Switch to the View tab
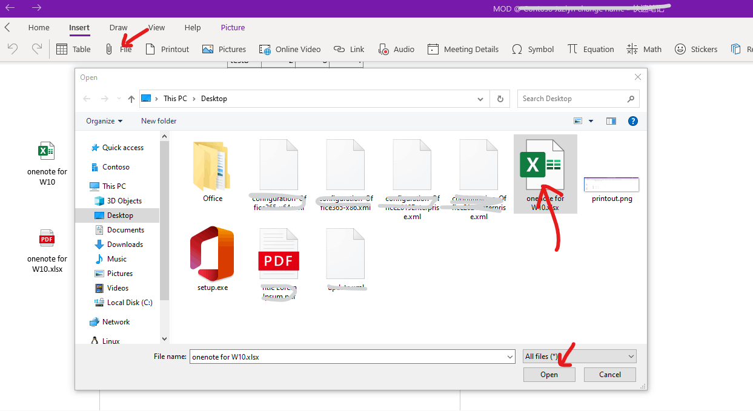This screenshot has width=753, height=411. click(x=157, y=27)
